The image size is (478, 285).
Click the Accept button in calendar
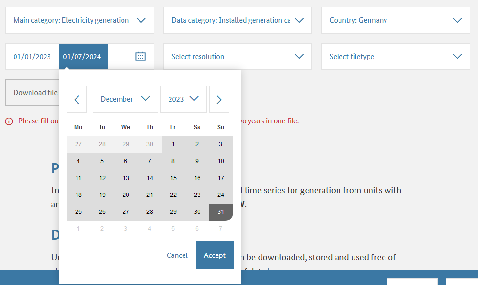coord(215,255)
